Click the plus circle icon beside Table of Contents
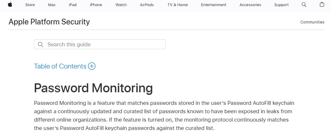Viewport: 331px width, 137px height. pyautogui.click(x=92, y=66)
